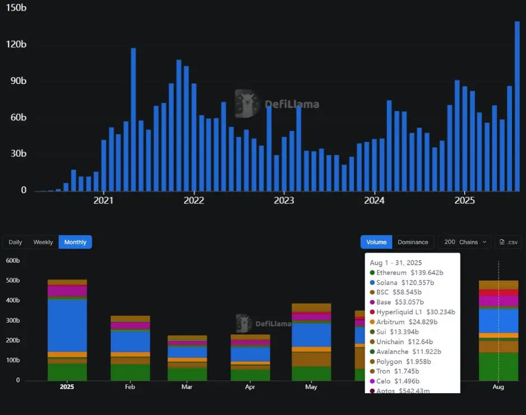Click tooltip text 'Celo $1.496b'
526x415 pixels.
tap(398, 381)
